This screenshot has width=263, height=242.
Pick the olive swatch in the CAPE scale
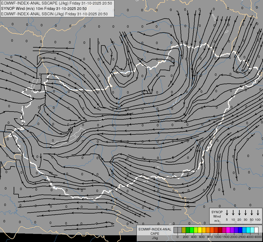[x=184, y=230]
